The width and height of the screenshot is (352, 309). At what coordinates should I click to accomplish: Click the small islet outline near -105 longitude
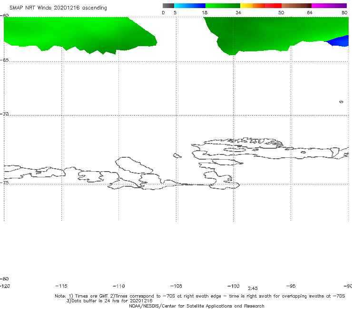[177, 155]
